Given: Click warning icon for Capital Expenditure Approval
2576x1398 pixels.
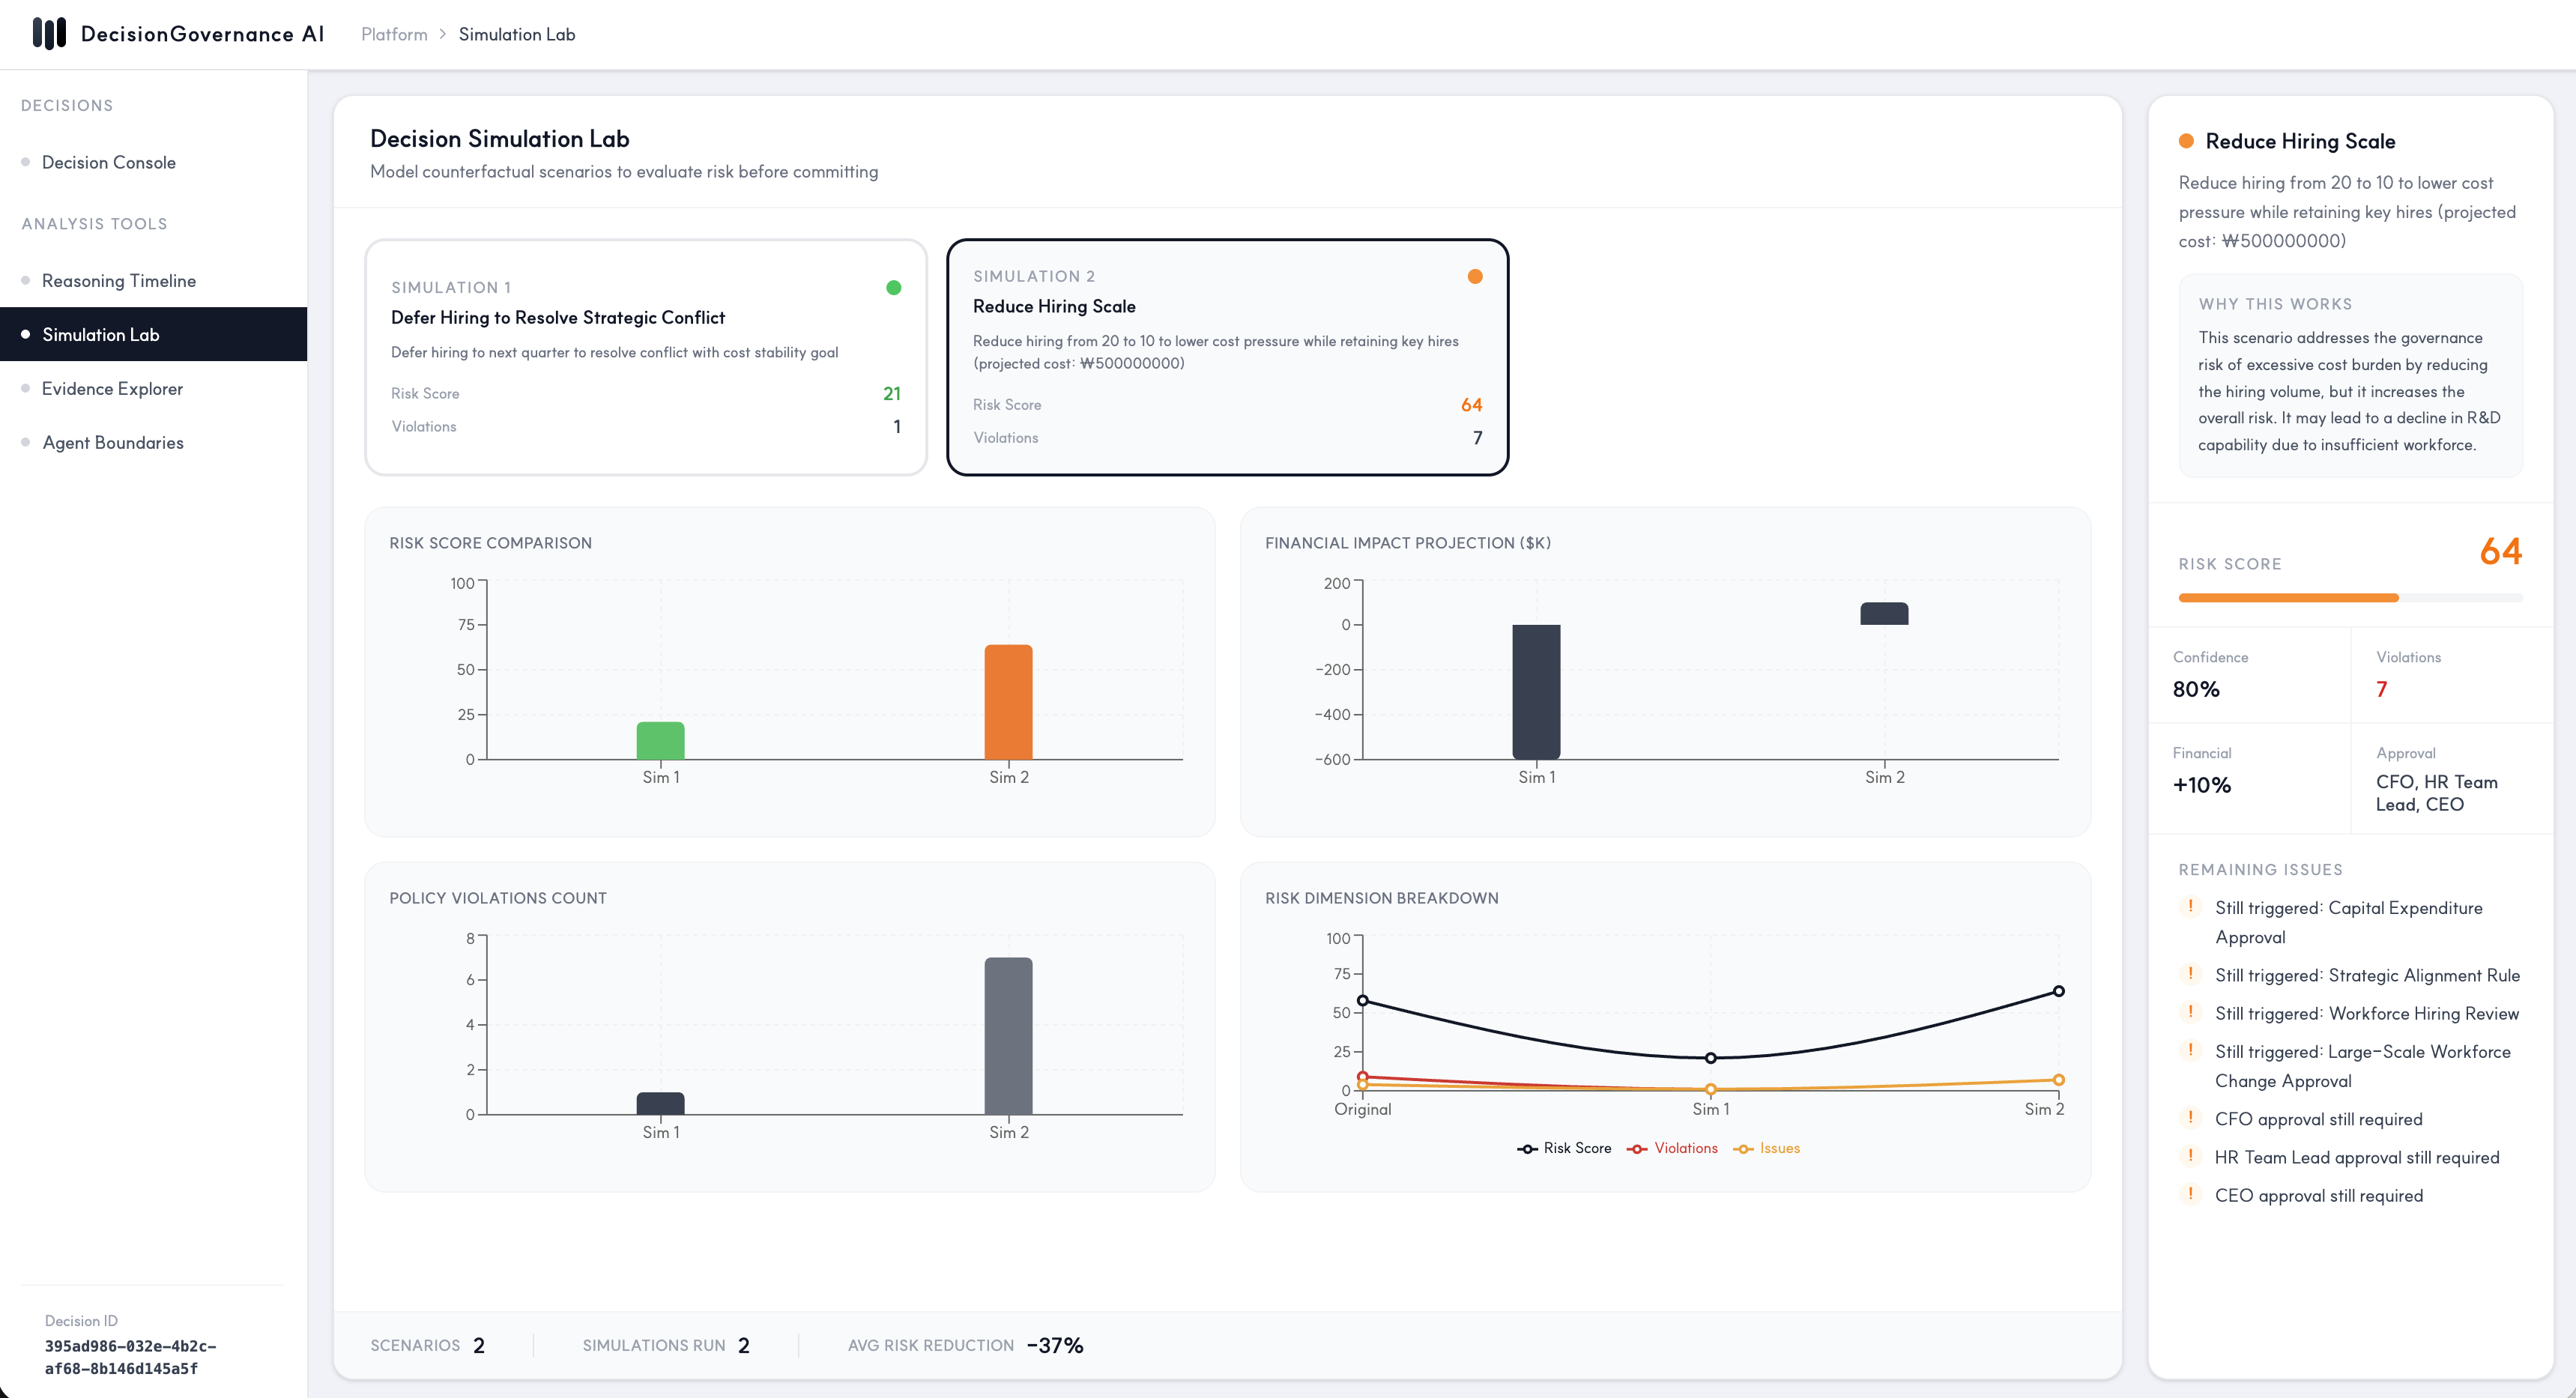Looking at the screenshot, I should pyautogui.click(x=2190, y=907).
